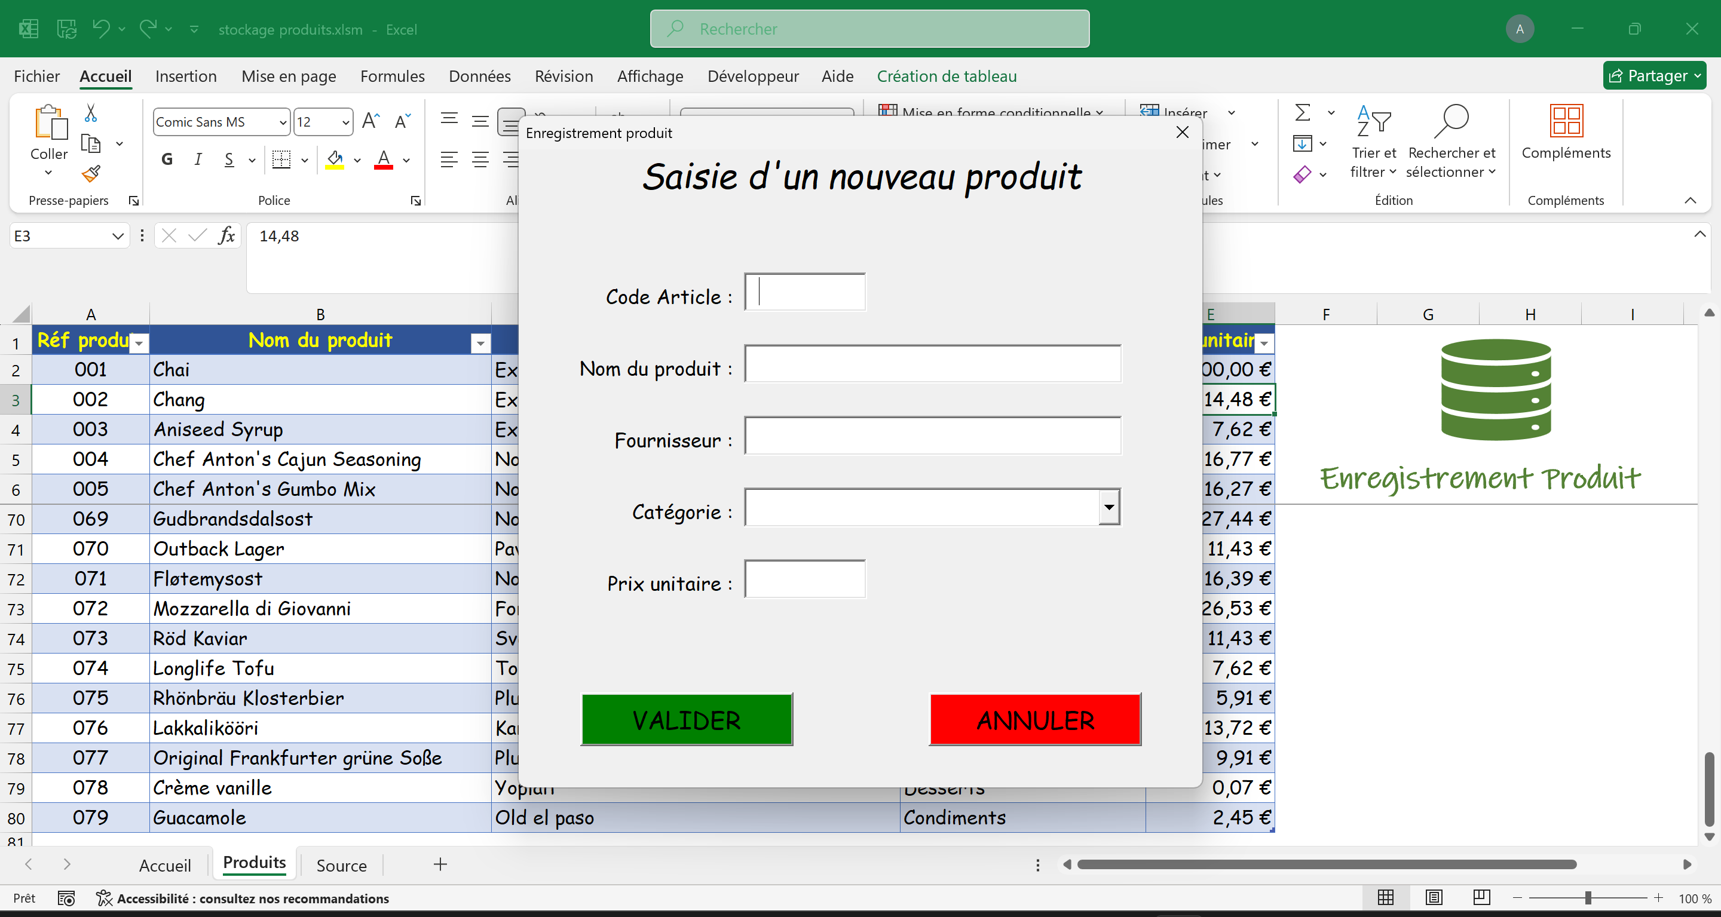The height and width of the screenshot is (917, 1721).
Task: Switch to the Source sheet tab
Action: 341,865
